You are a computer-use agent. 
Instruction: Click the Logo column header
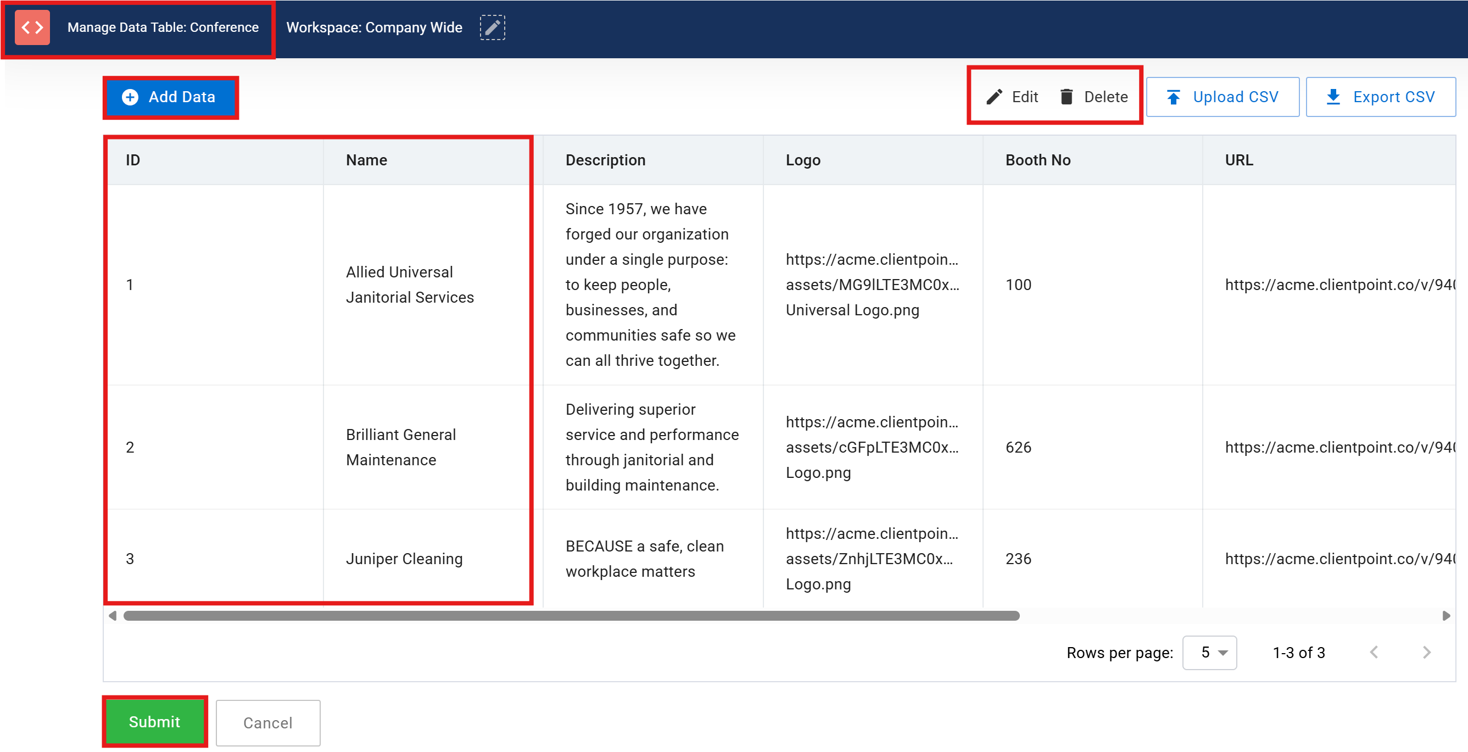click(x=873, y=160)
